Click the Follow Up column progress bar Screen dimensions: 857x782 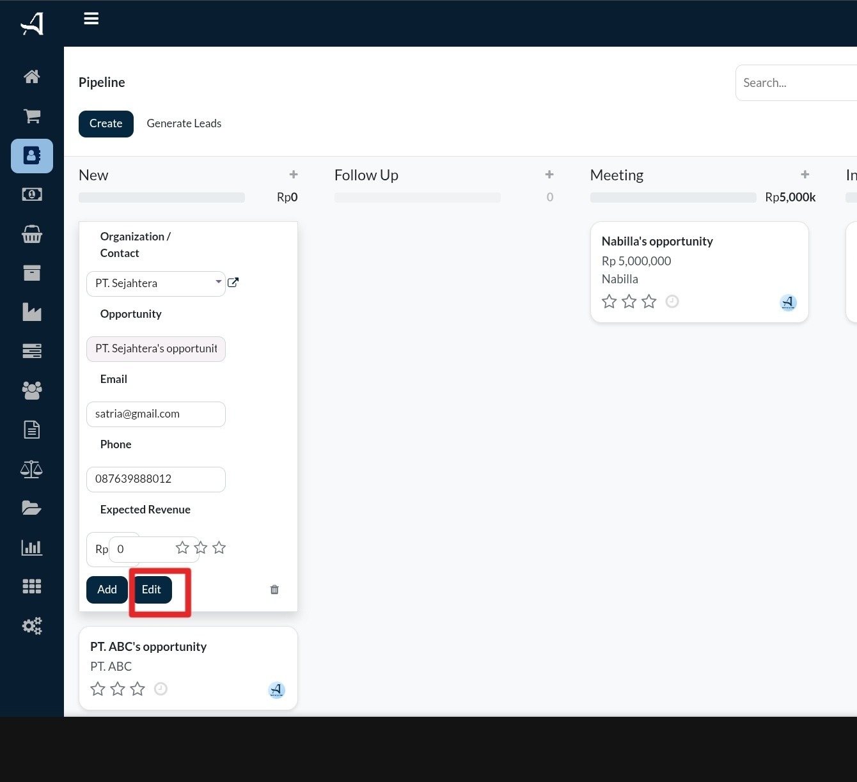[x=418, y=198]
